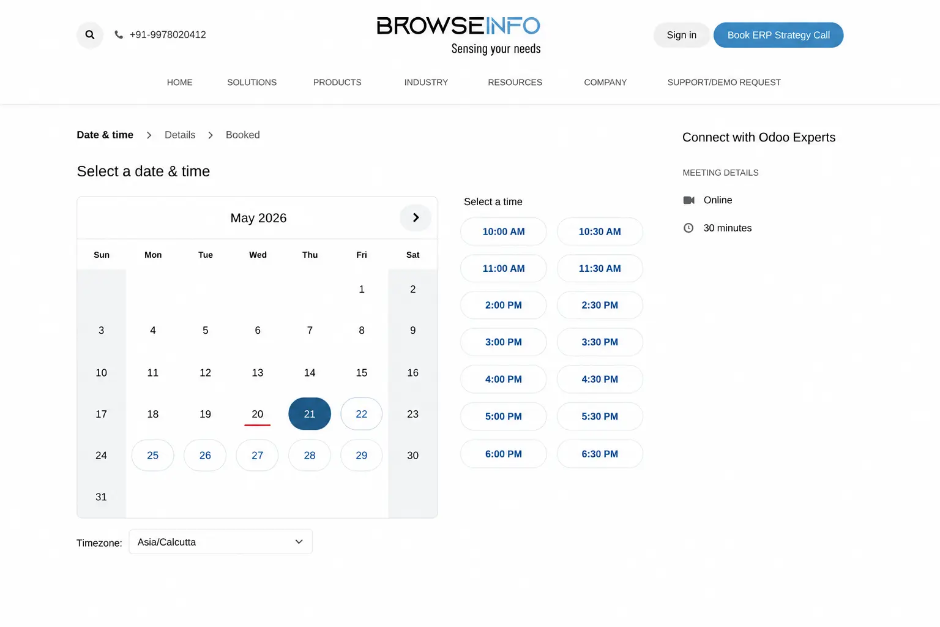The image size is (940, 627).
Task: Click the BrowseInfo logo
Action: point(459,35)
